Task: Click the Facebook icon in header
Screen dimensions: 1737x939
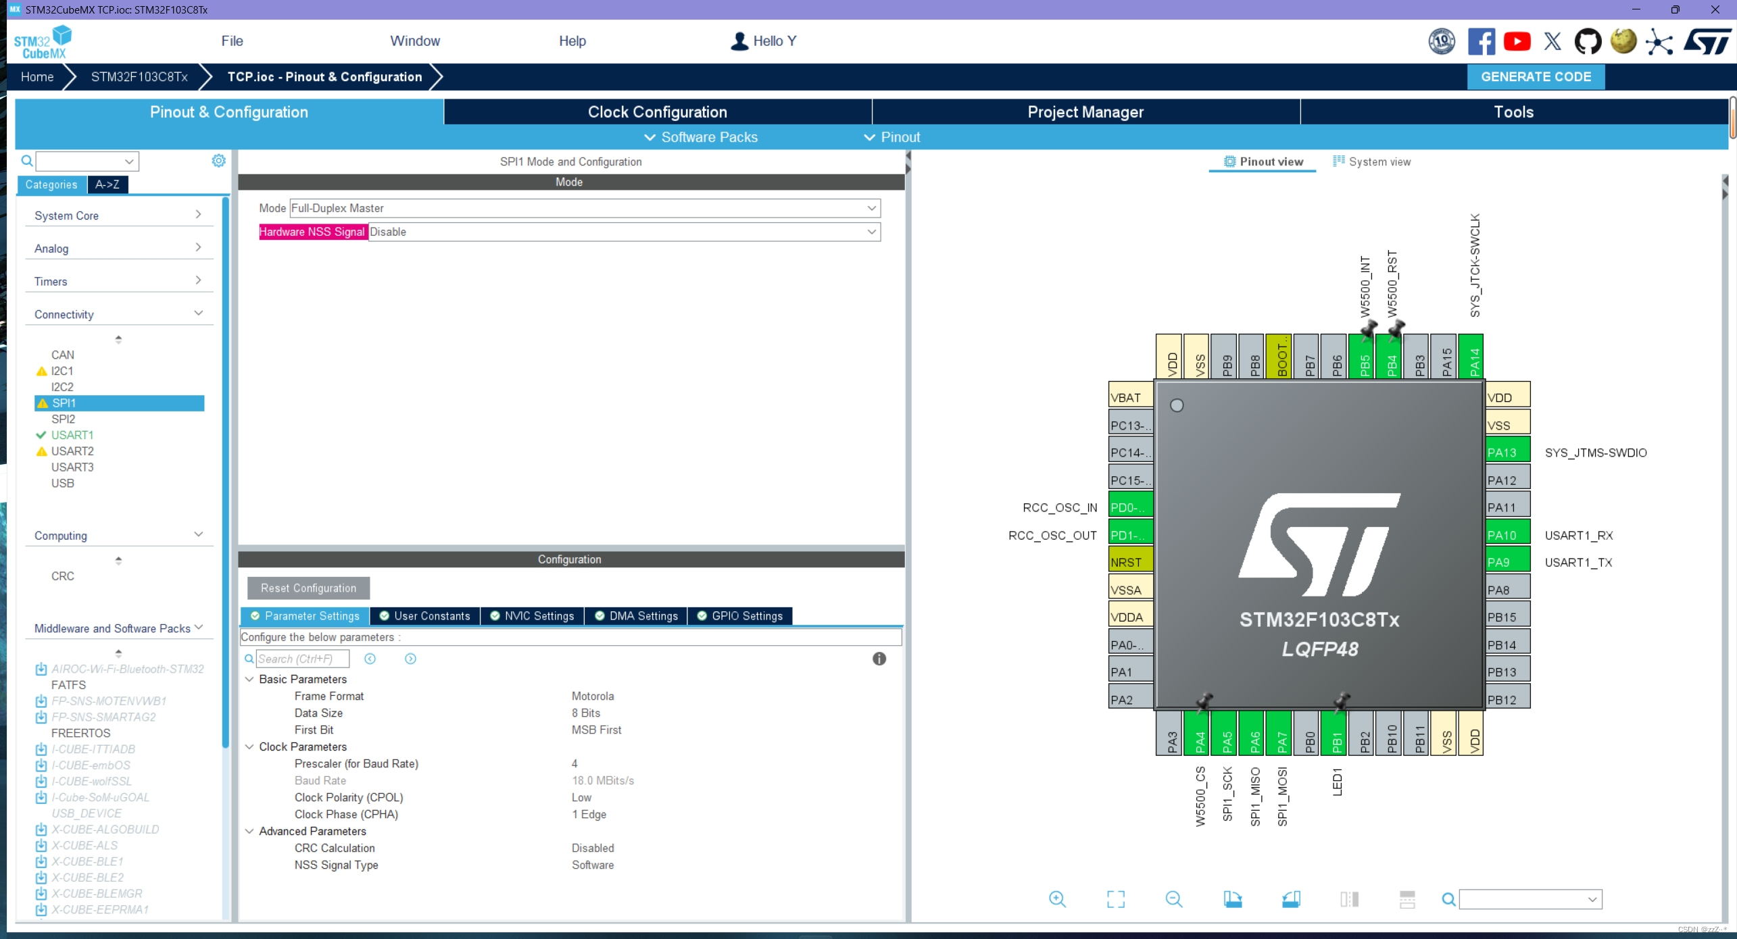Action: (x=1481, y=41)
